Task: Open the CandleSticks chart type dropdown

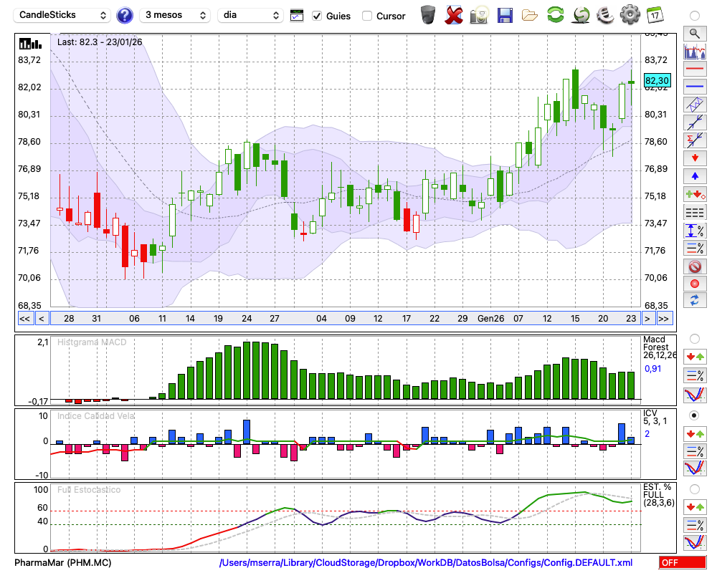Action: coord(62,15)
